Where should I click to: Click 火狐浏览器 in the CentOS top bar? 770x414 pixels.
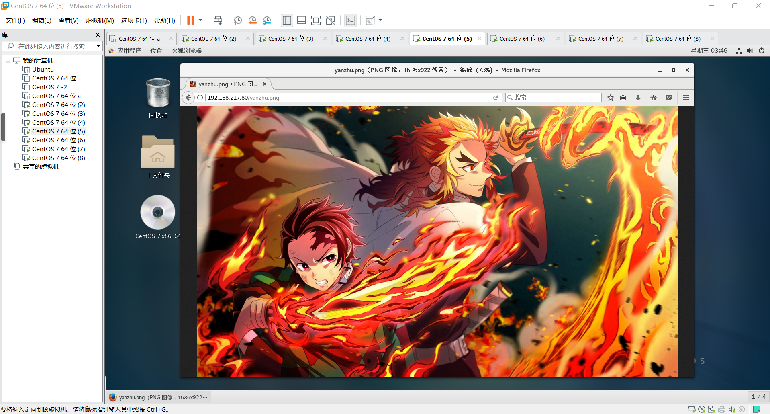click(187, 51)
